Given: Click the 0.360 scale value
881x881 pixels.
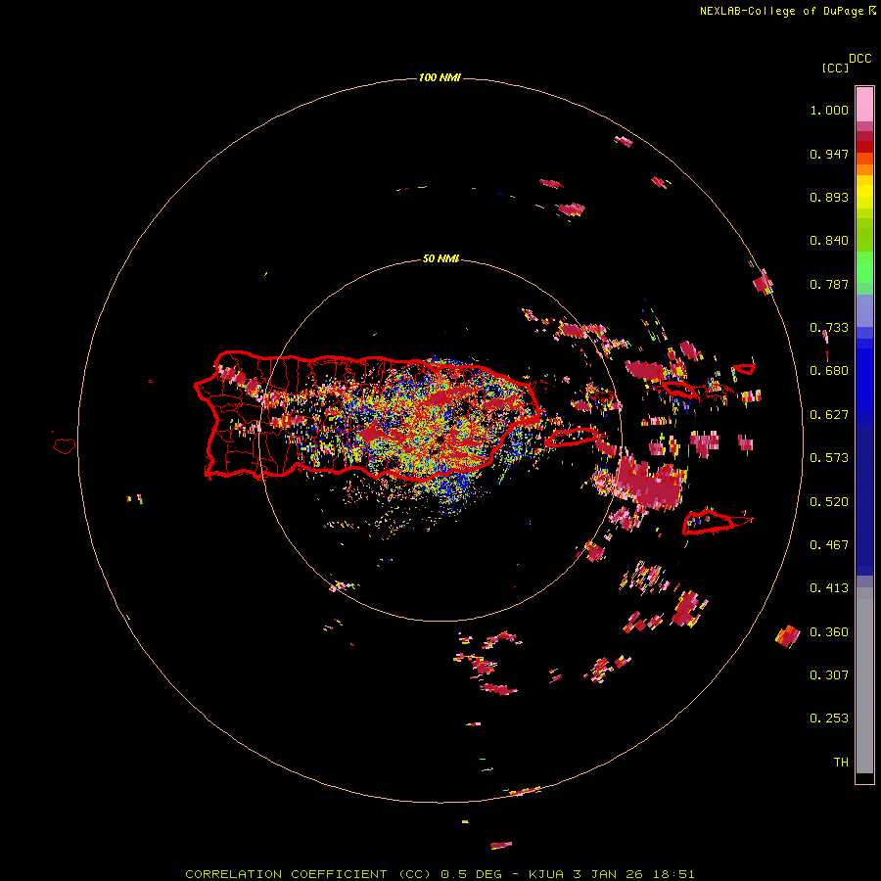Looking at the screenshot, I should (x=829, y=632).
